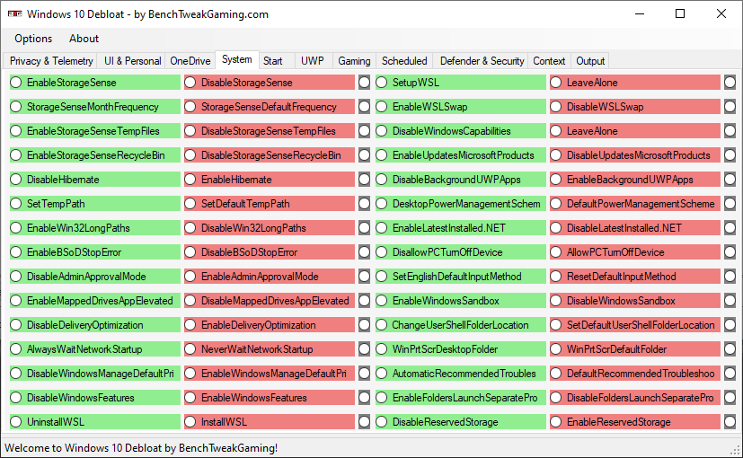Click the window resize grip

736,451
